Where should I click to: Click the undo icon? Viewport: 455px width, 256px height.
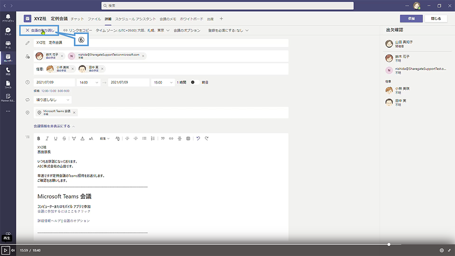tap(198, 139)
